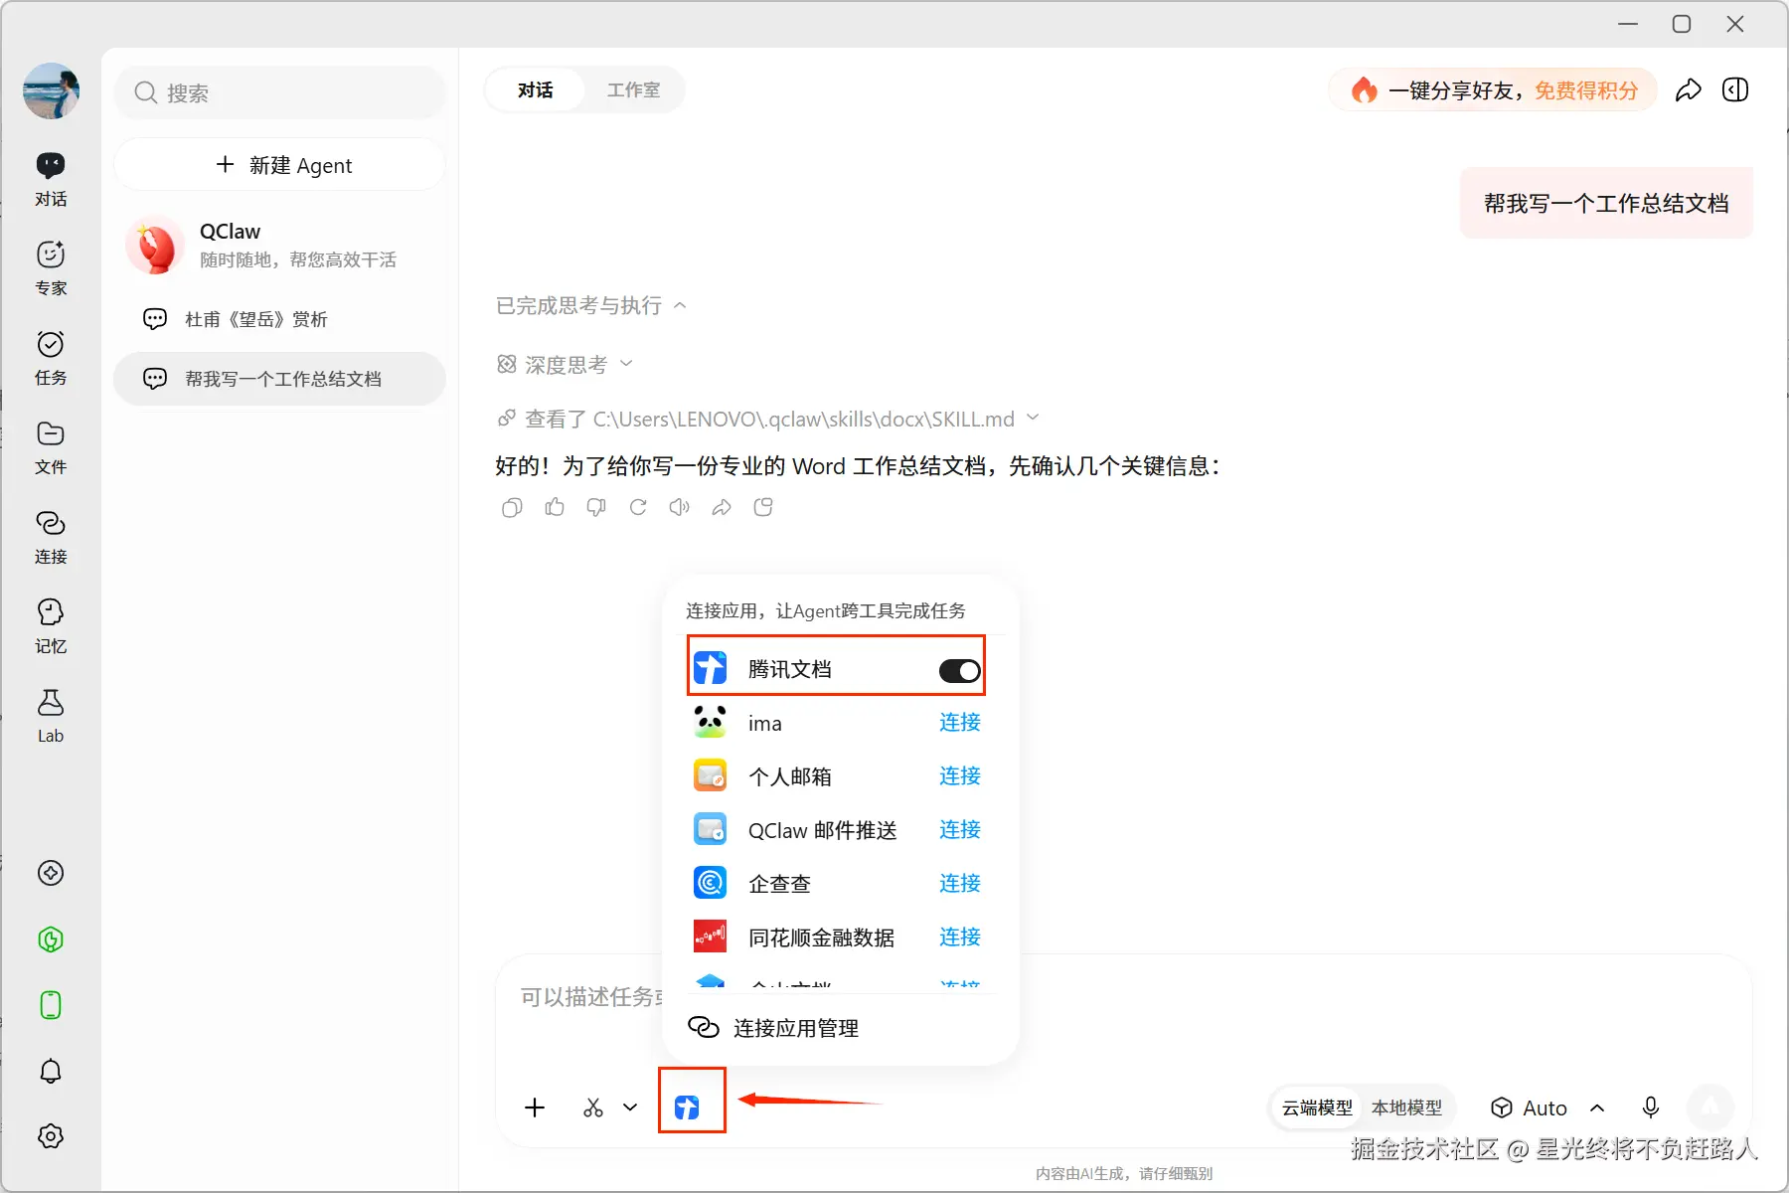The image size is (1789, 1193).
Task: Start voice input with microphone icon
Action: coord(1651,1108)
